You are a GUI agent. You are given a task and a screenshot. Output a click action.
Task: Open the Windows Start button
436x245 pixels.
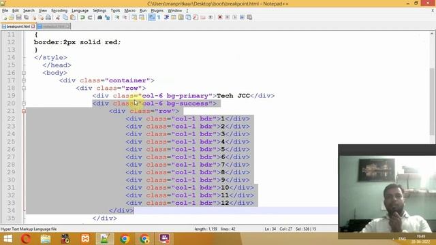[x=7, y=239]
